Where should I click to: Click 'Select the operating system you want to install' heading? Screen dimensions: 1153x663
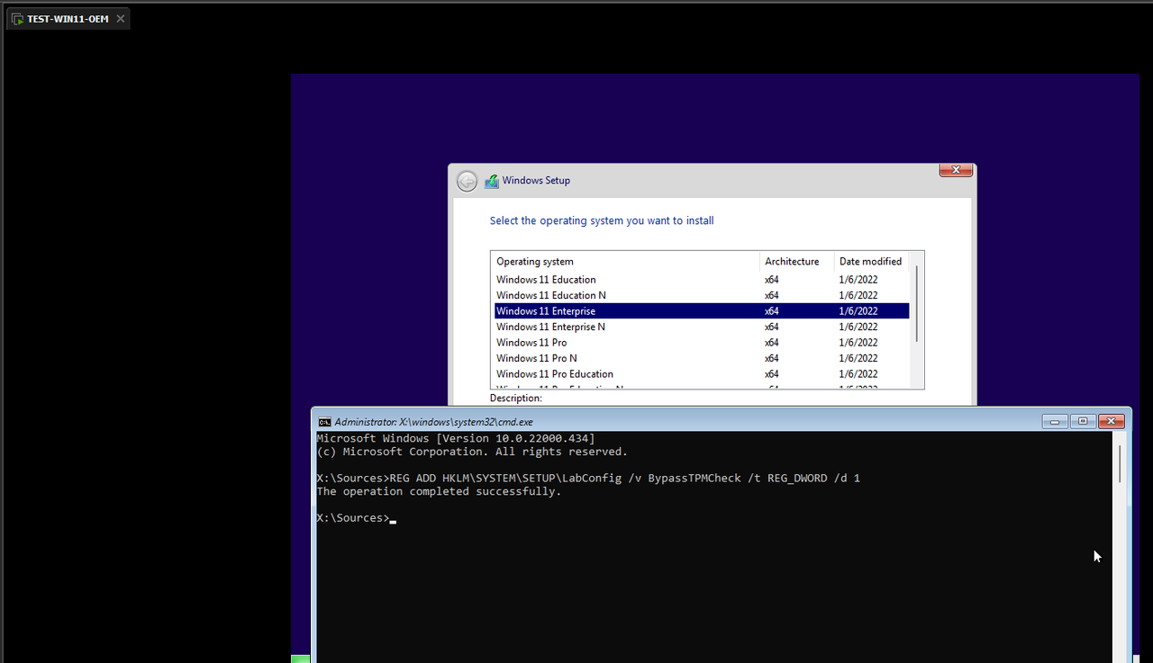602,220
